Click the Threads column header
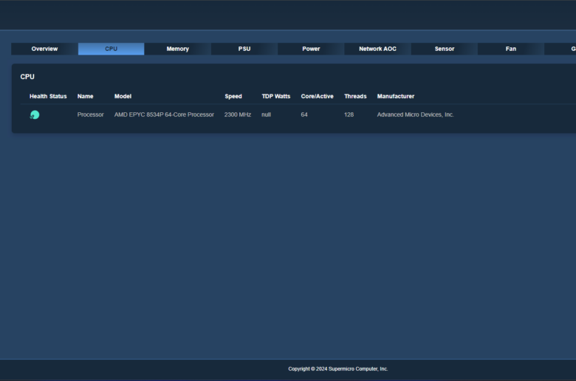 (355, 96)
